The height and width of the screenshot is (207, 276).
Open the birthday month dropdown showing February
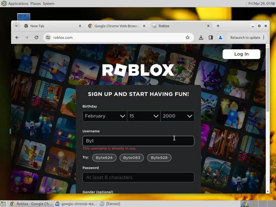pyautogui.click(x=105, y=116)
